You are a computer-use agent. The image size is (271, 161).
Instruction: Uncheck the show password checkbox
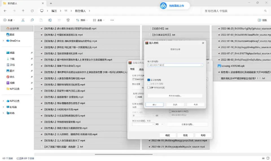[x=149, y=80]
